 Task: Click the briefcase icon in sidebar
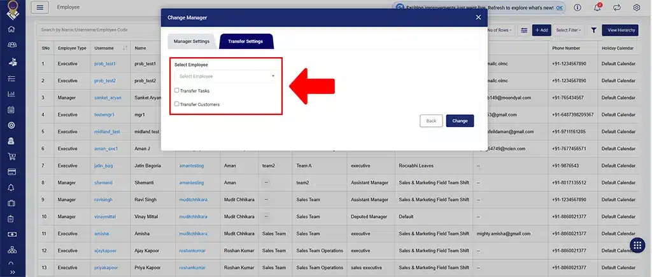pyautogui.click(x=11, y=203)
